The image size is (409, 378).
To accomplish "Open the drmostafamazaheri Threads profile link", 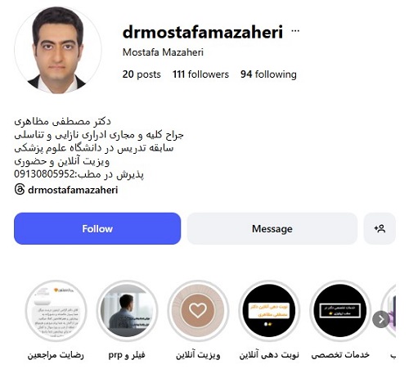I will (x=73, y=190).
